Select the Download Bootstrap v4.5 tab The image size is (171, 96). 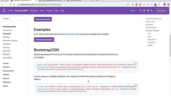[x=24, y=1]
